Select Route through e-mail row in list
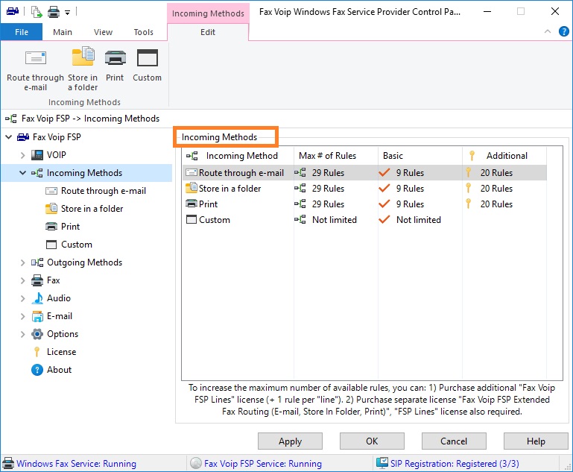Screen dimensions: 573x472 click(x=364, y=172)
